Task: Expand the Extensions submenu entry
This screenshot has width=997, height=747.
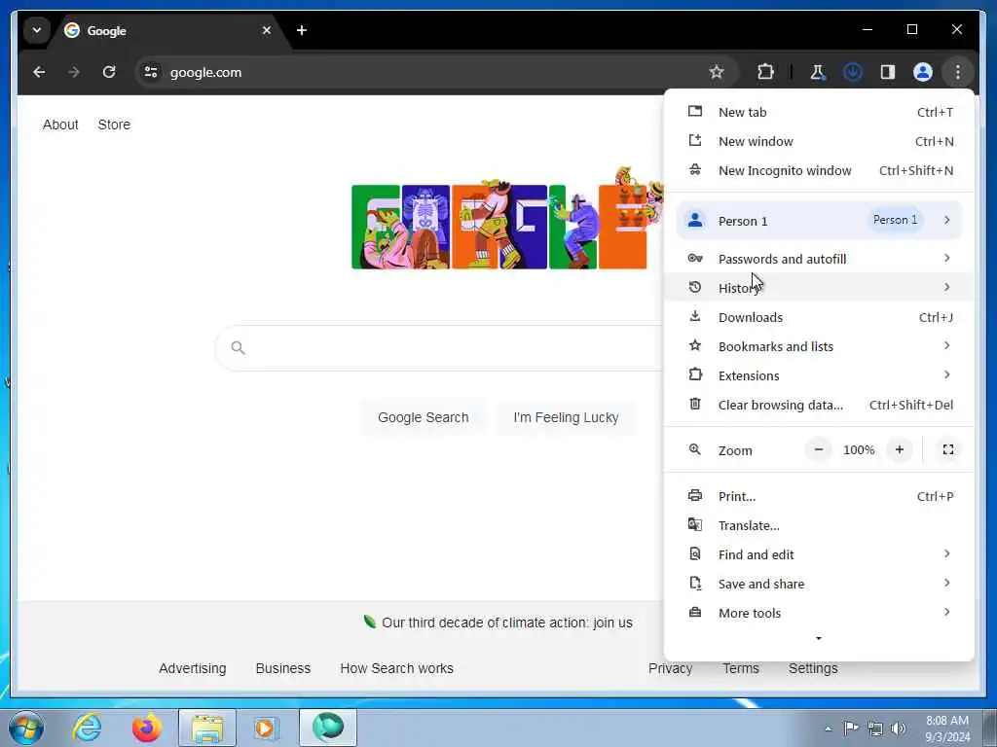Action: [x=819, y=375]
